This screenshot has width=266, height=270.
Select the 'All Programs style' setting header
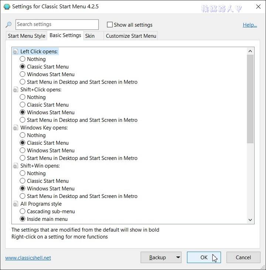coord(41,204)
